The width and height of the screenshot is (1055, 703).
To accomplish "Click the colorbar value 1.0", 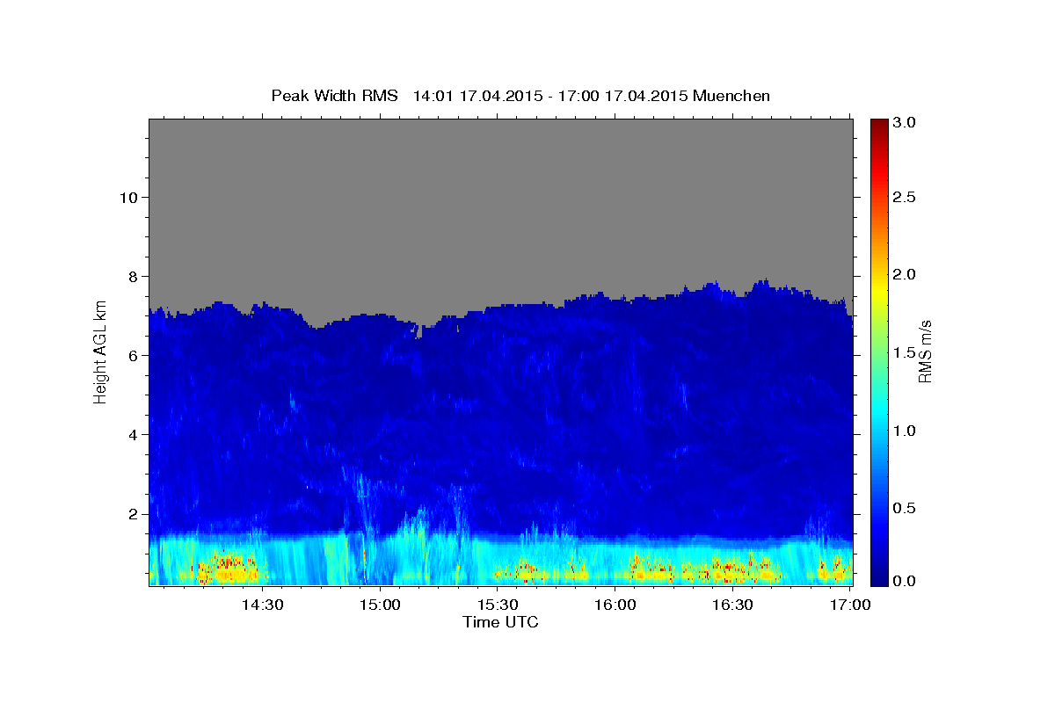I will click(906, 431).
